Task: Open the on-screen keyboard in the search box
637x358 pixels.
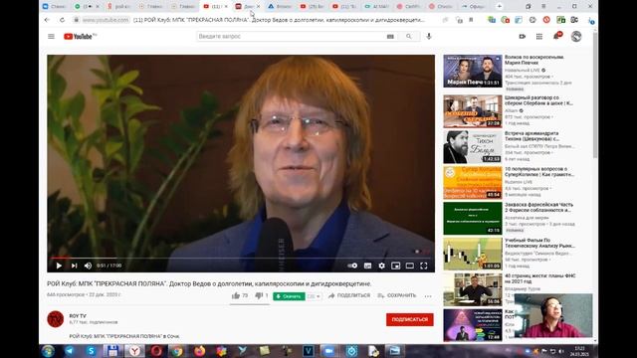Action: click(x=390, y=37)
